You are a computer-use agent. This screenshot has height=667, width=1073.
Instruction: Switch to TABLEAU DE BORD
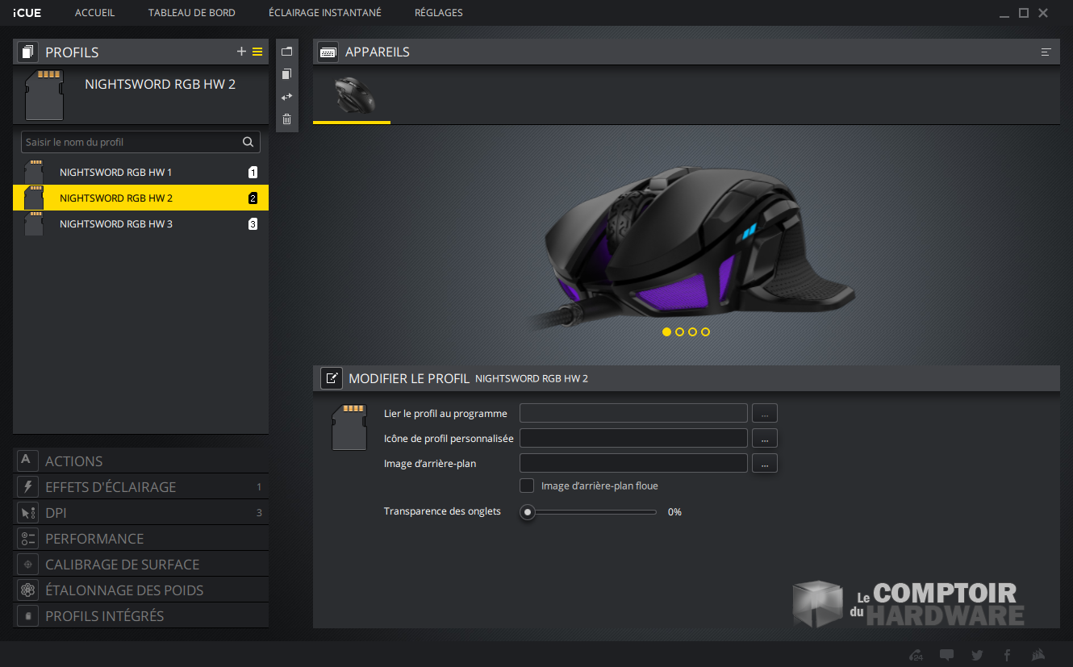[x=191, y=12]
